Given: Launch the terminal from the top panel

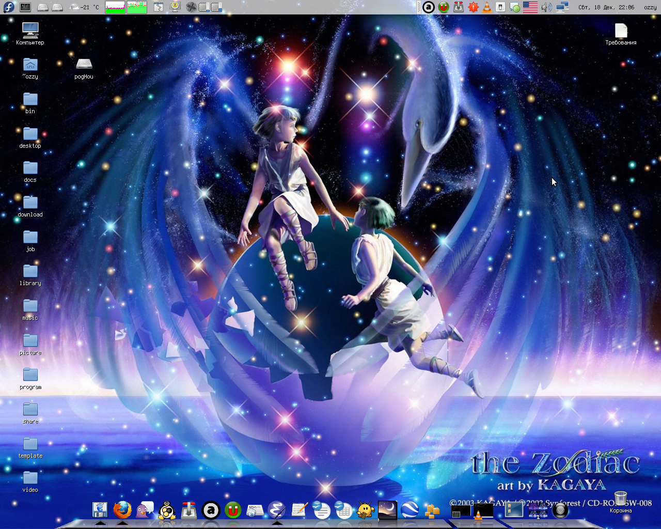Looking at the screenshot, I should click(x=25, y=7).
